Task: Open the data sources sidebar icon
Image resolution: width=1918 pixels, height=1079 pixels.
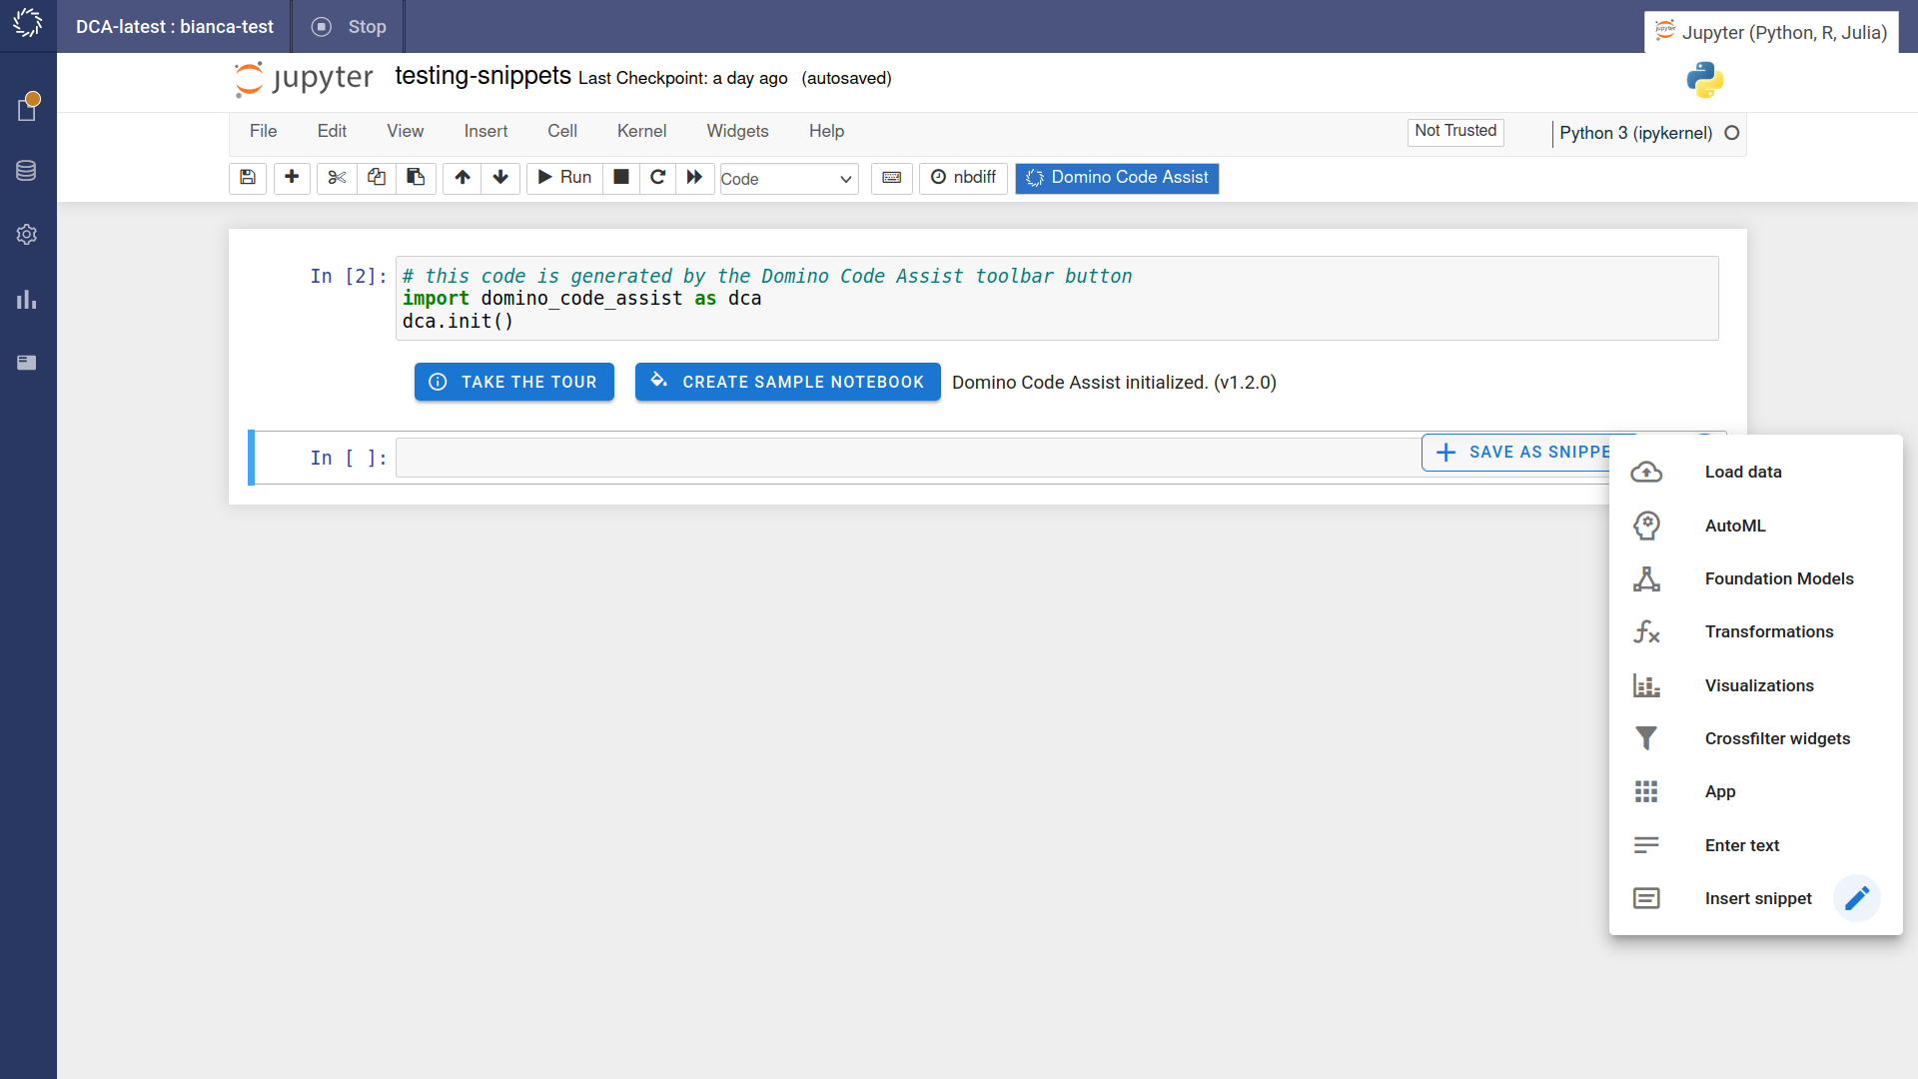Action: tap(27, 171)
